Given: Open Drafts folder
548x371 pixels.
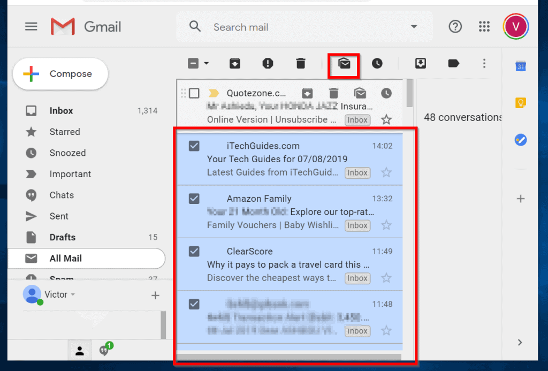Looking at the screenshot, I should [x=86, y=237].
